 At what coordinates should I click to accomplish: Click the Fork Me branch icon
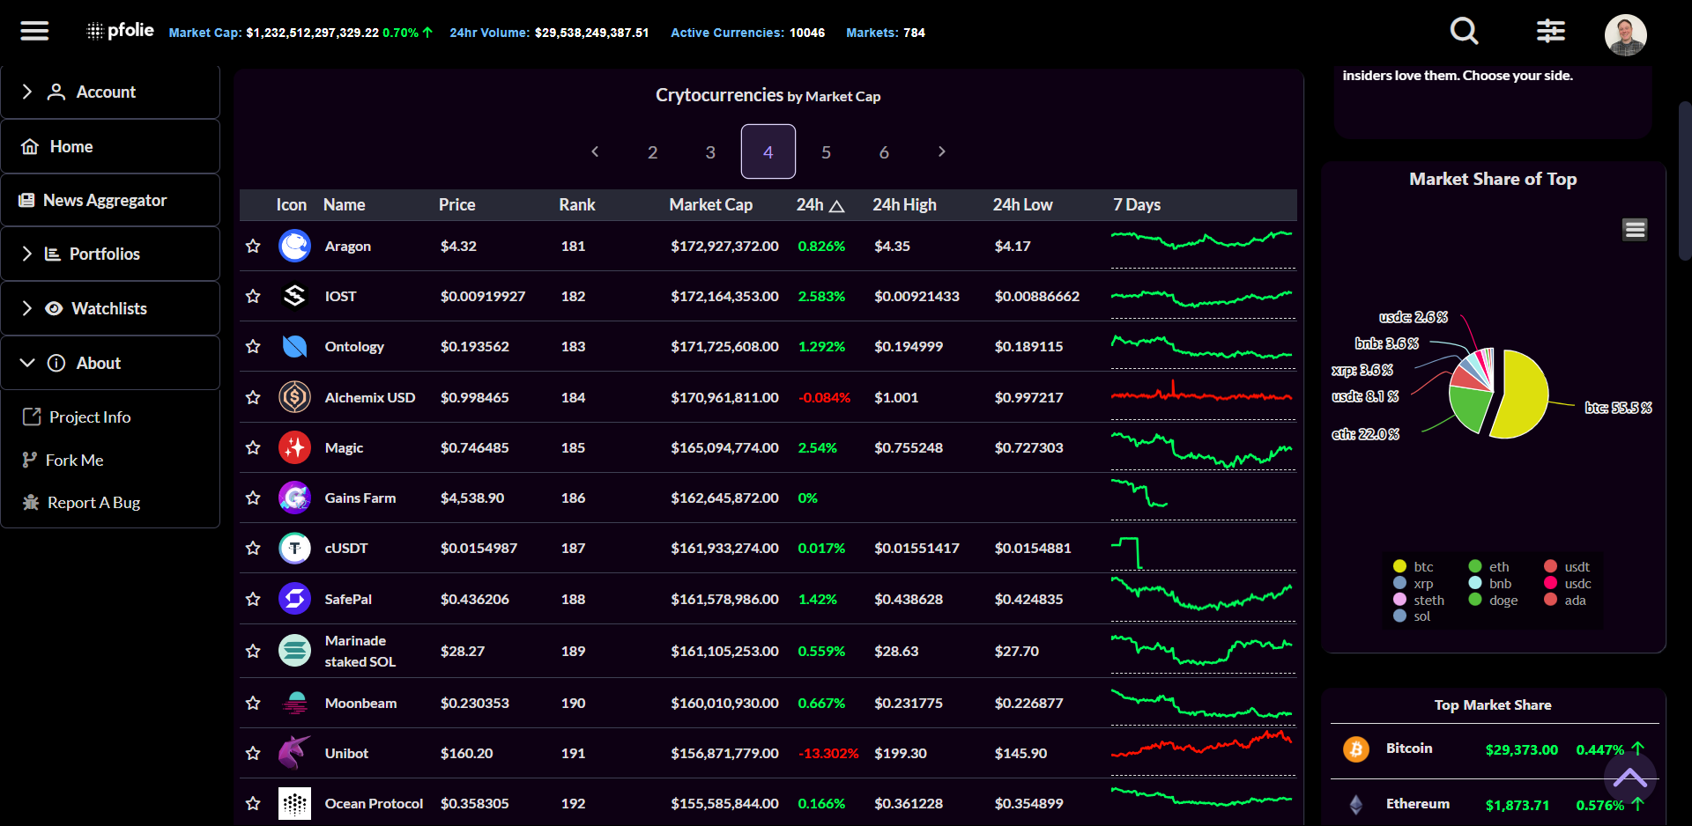pos(29,460)
